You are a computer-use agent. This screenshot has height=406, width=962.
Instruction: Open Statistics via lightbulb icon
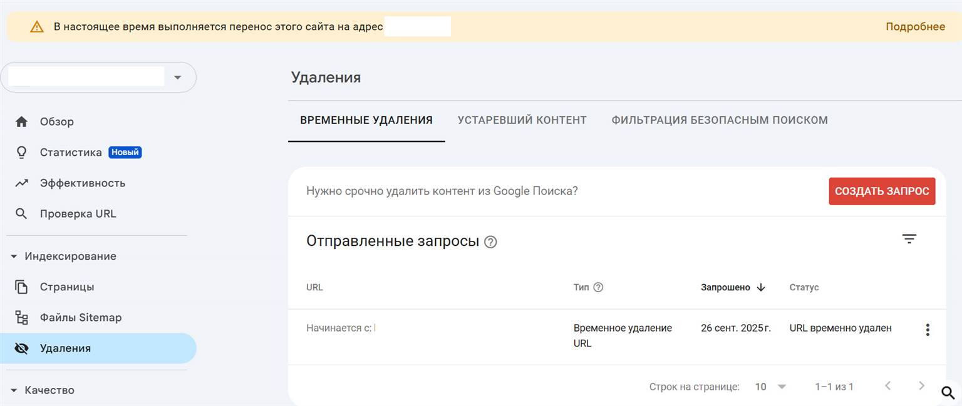(x=21, y=153)
